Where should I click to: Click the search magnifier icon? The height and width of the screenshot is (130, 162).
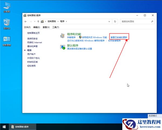point(152,21)
